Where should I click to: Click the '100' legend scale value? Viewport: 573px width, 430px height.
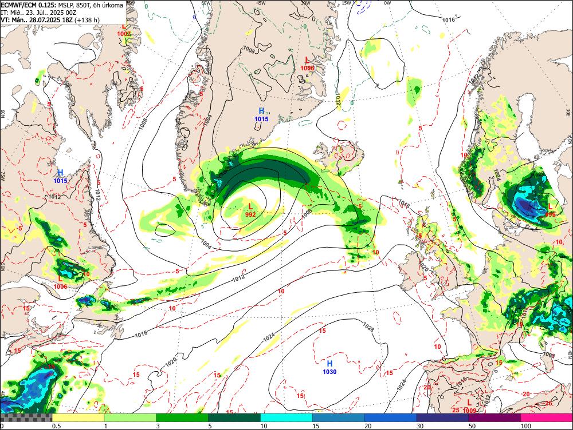[x=525, y=426]
